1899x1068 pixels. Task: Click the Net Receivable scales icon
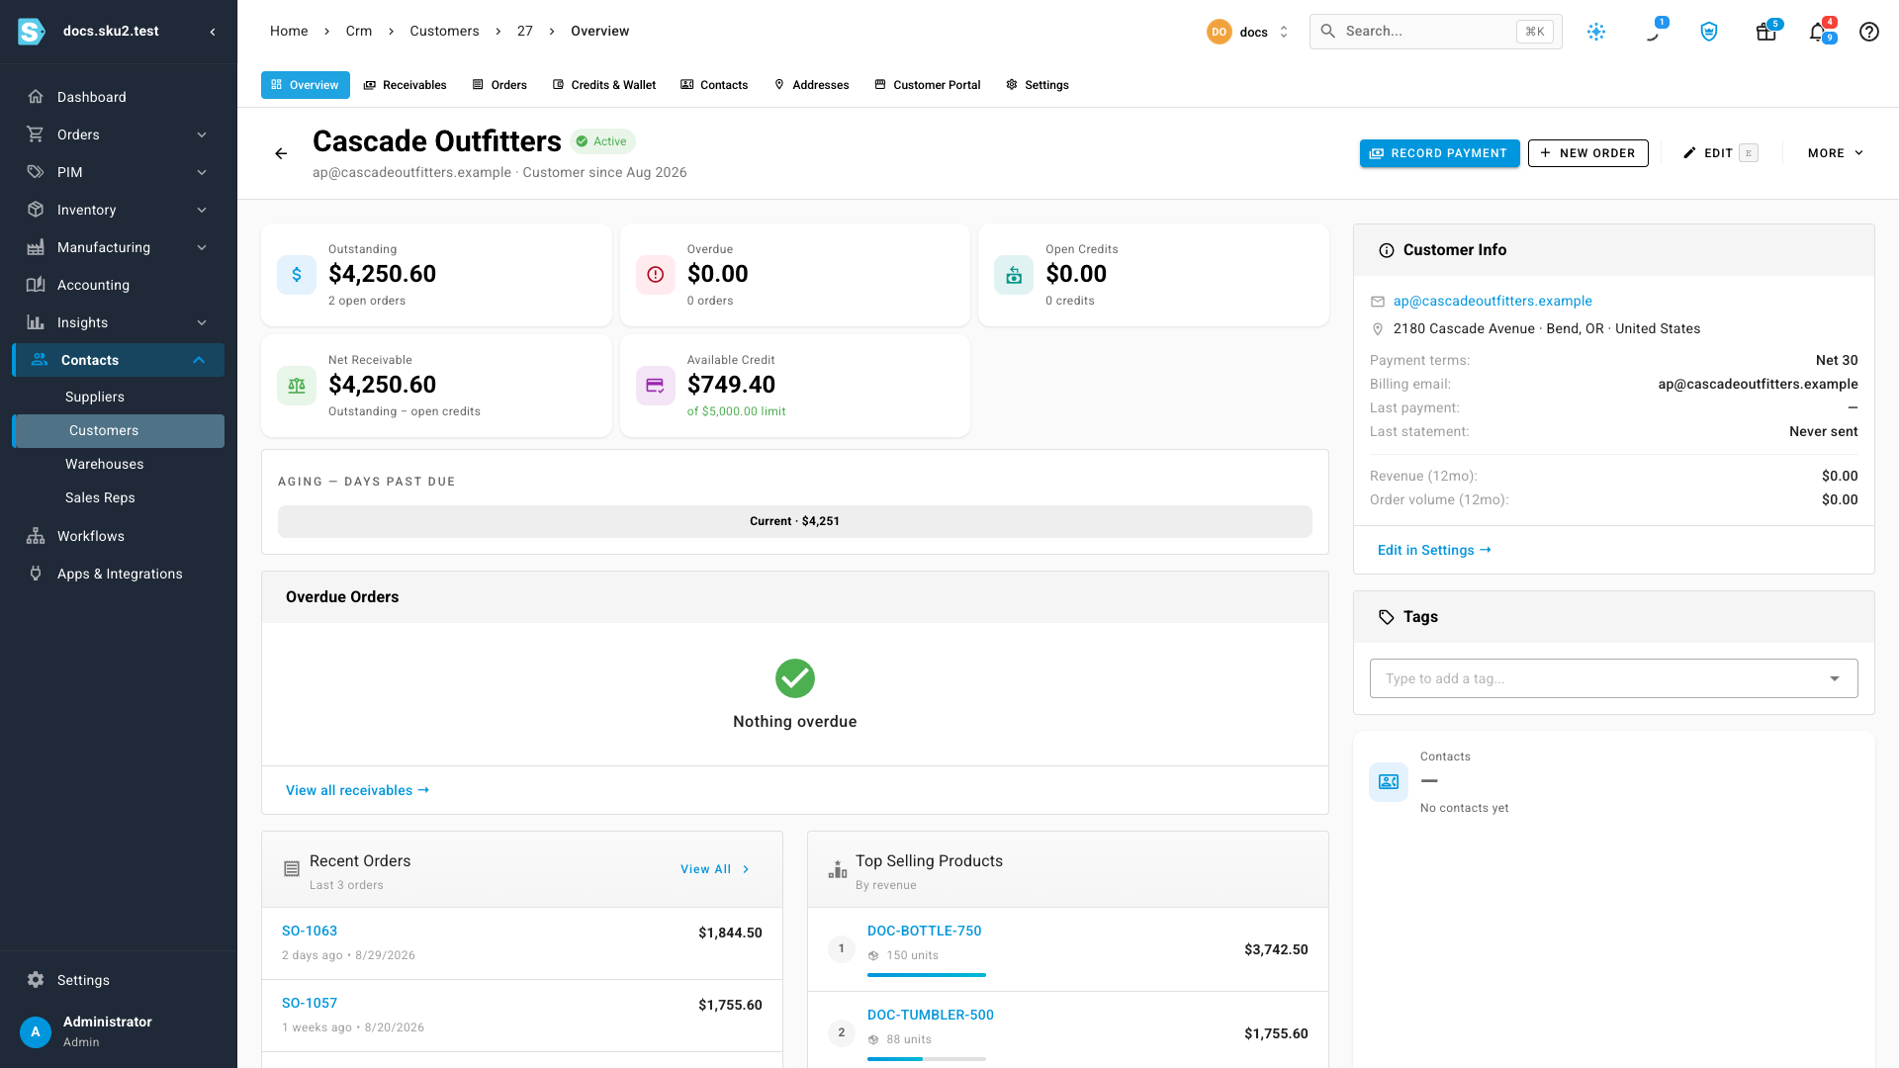[297, 386]
